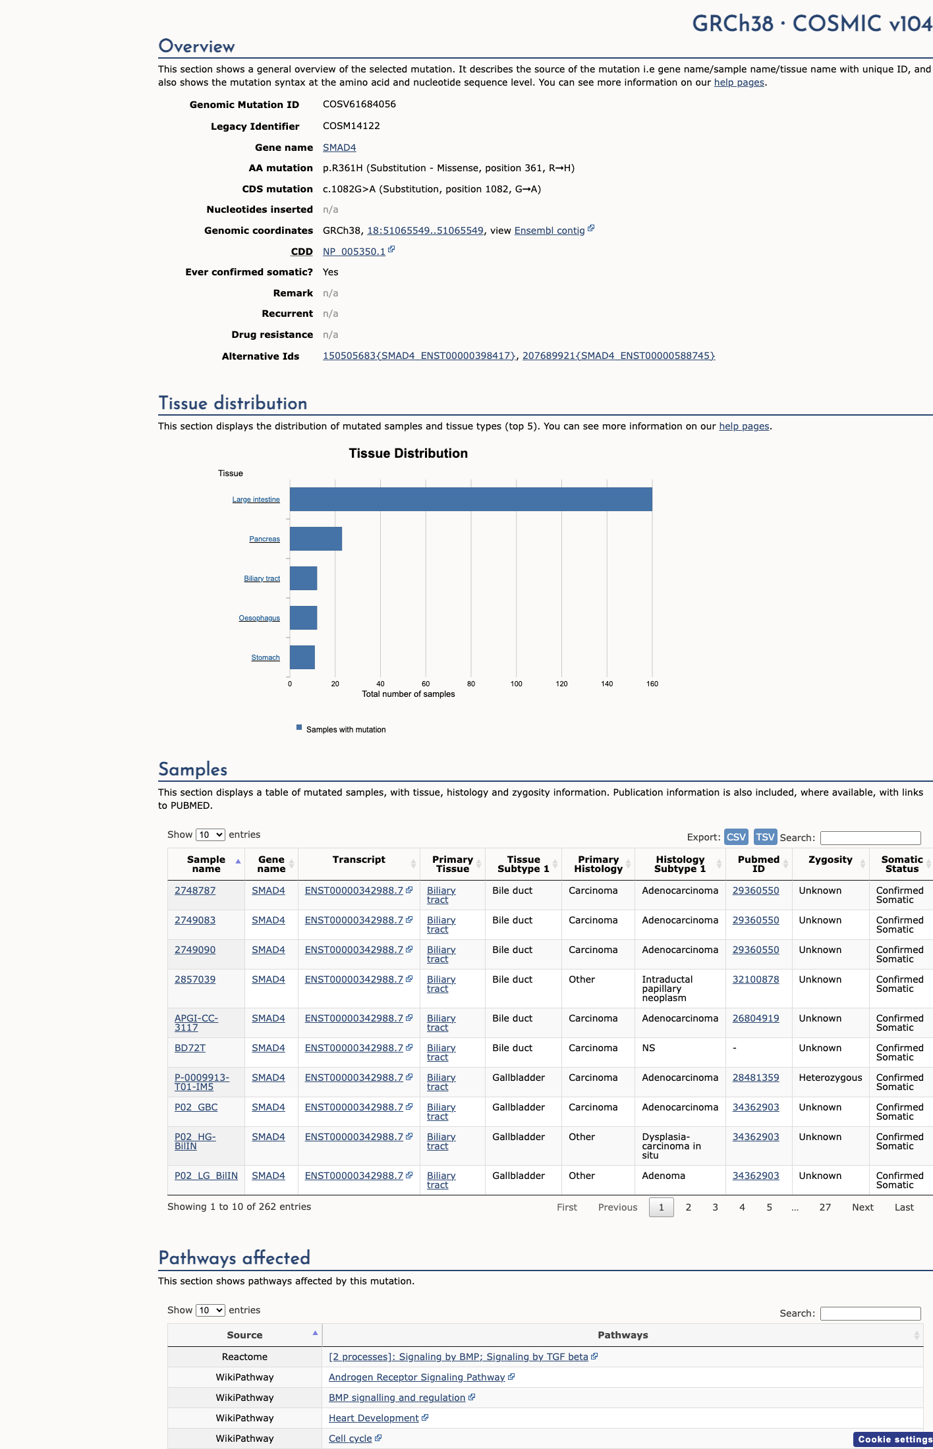The image size is (933, 1449).
Task: Click the Samples table search field
Action: pos(870,838)
